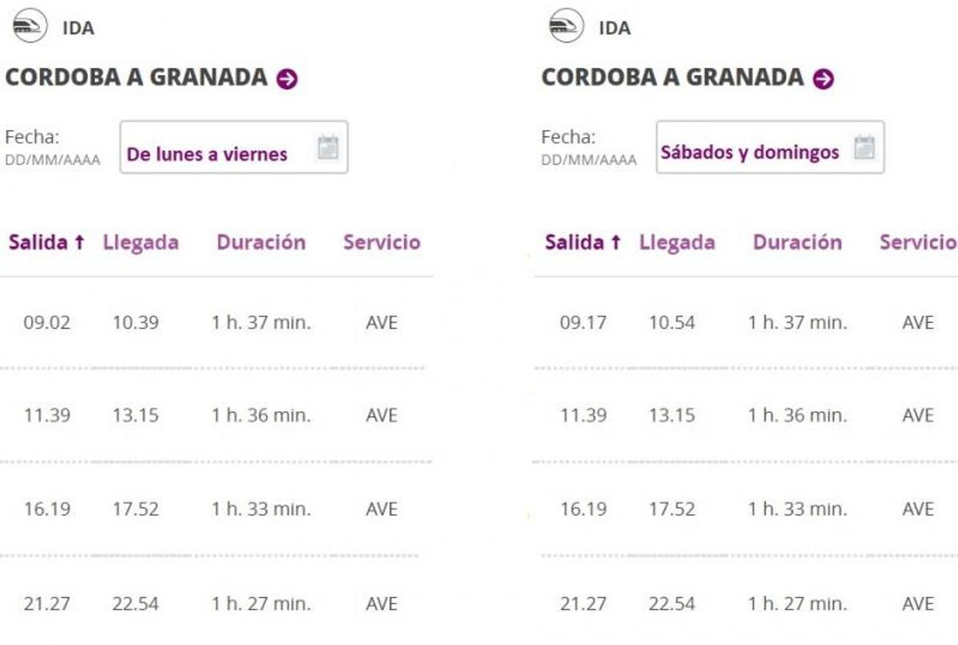Open the calendar icon in weekend date field
Viewport: 958px width, 645px height.
coord(864,147)
